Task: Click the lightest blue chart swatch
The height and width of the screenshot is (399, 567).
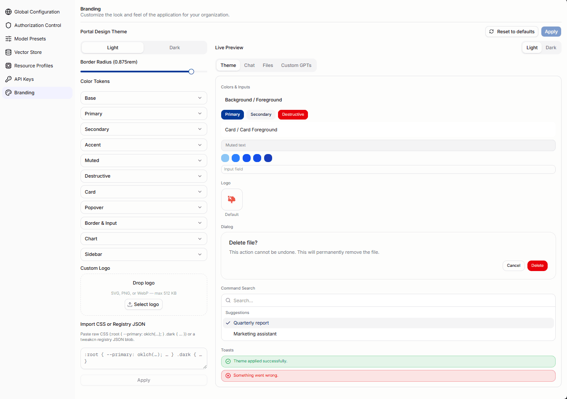Action: [225, 158]
